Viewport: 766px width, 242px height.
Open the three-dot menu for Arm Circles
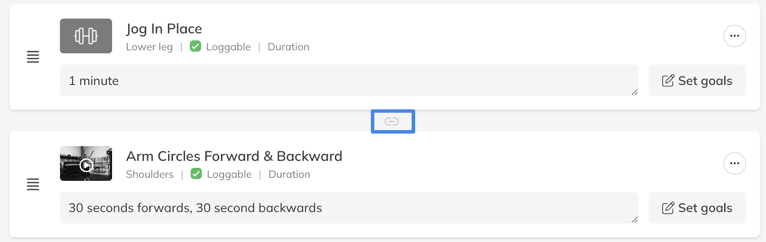pyautogui.click(x=734, y=164)
